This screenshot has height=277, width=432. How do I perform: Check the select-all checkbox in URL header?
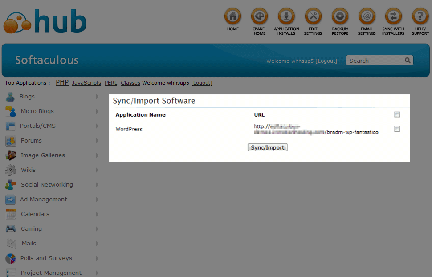pos(397,115)
